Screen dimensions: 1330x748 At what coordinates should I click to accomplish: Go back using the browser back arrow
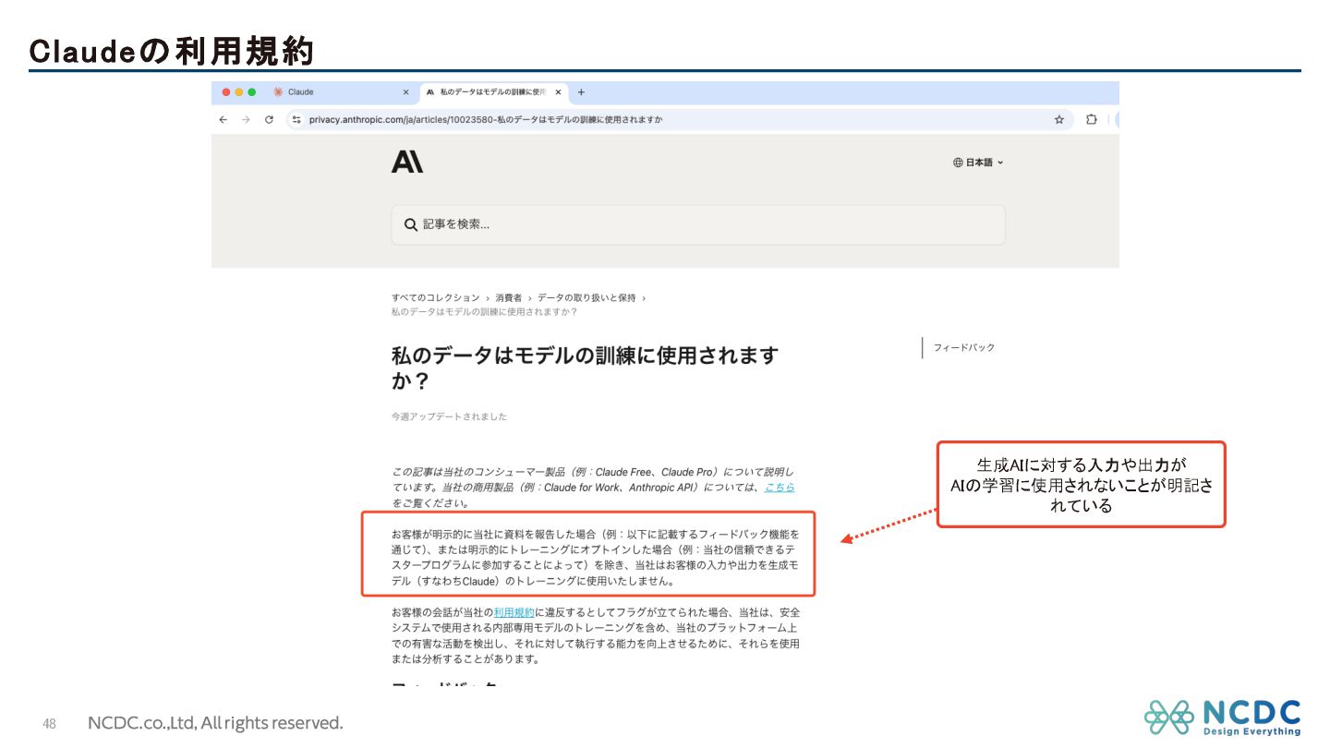[223, 119]
